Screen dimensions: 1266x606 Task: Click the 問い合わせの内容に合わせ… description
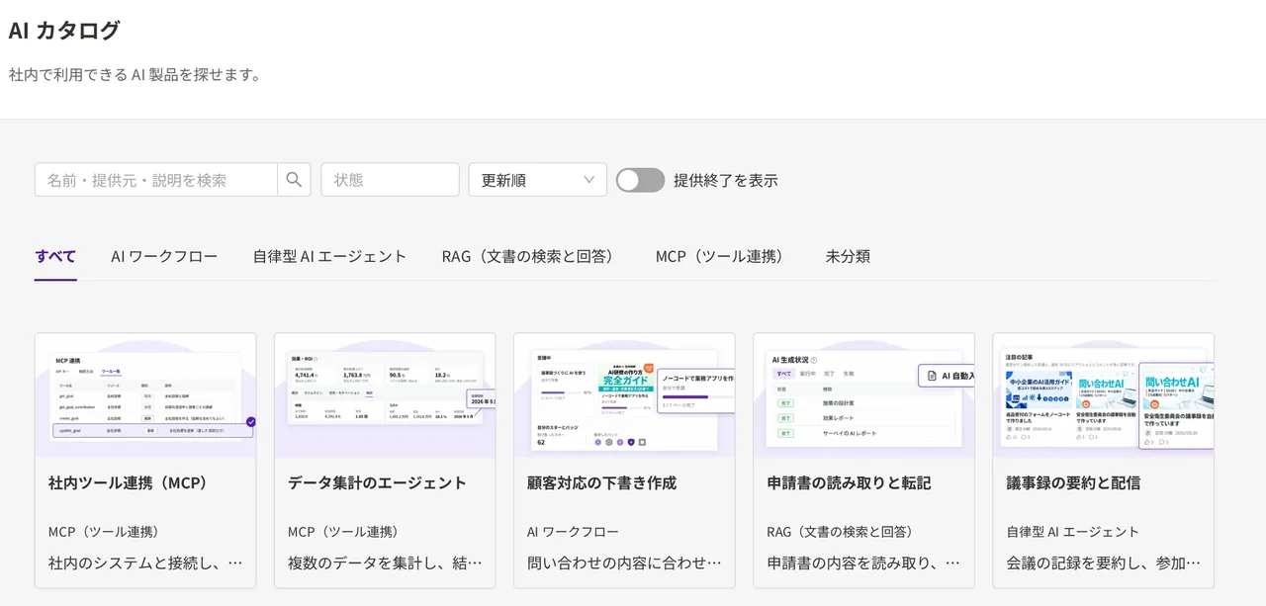(624, 563)
